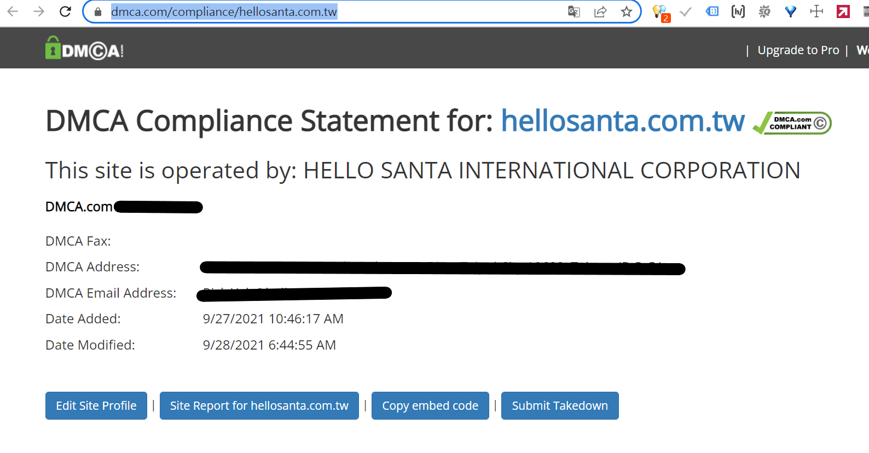Select HELLO SANTA INTERNATIONAL CORPORATION text

[x=552, y=171]
